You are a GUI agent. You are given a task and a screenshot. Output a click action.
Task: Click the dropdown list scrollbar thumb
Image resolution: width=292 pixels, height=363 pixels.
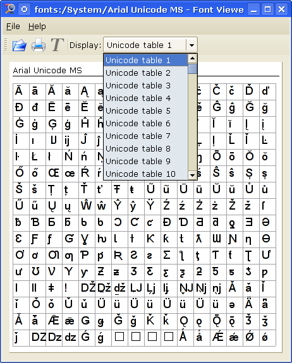tap(192, 69)
